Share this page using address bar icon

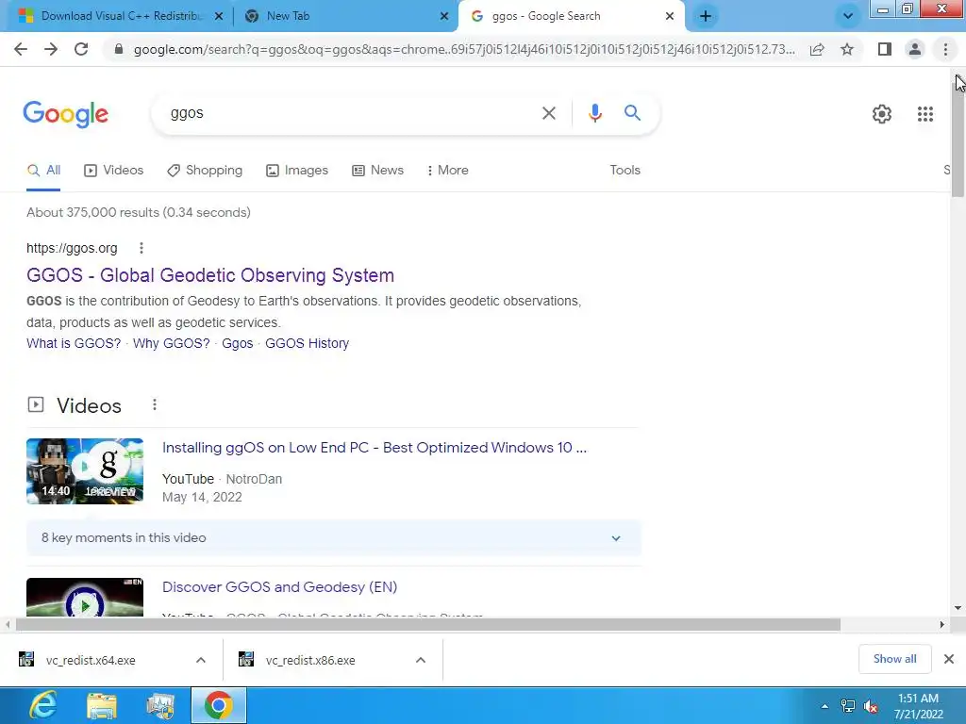click(x=817, y=49)
